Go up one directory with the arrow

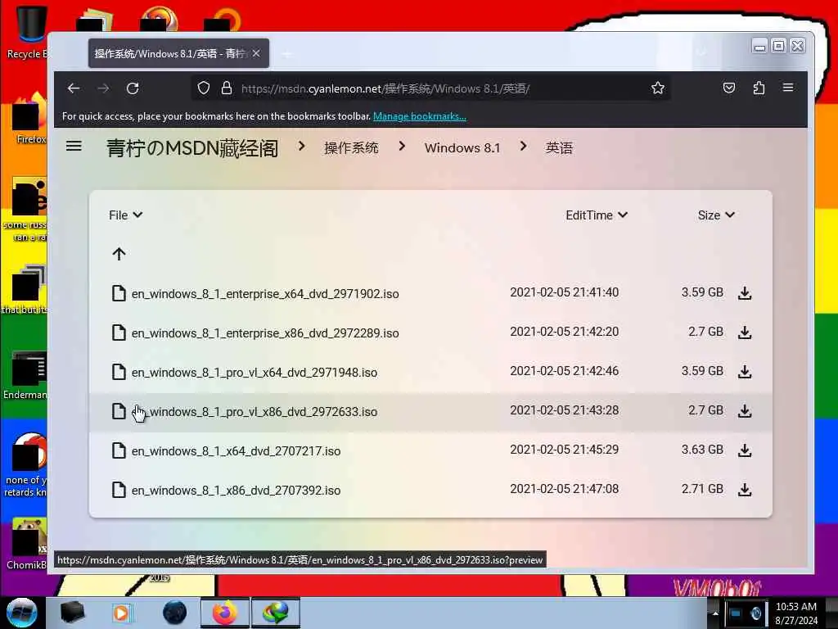(x=119, y=254)
